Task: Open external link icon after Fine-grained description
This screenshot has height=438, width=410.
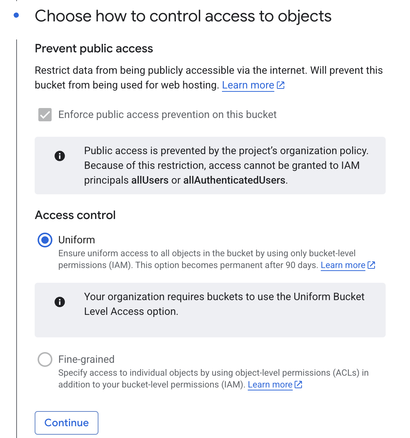Action: (x=298, y=385)
